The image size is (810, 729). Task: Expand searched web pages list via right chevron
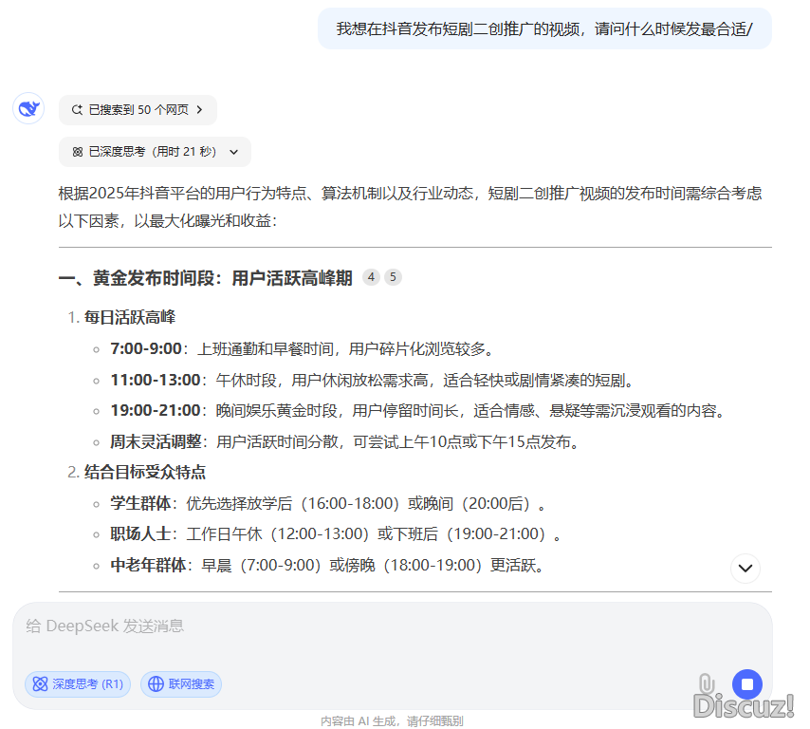click(200, 110)
